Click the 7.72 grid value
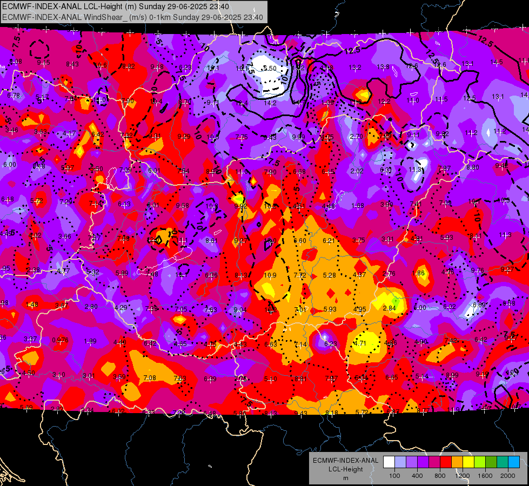 point(300,275)
